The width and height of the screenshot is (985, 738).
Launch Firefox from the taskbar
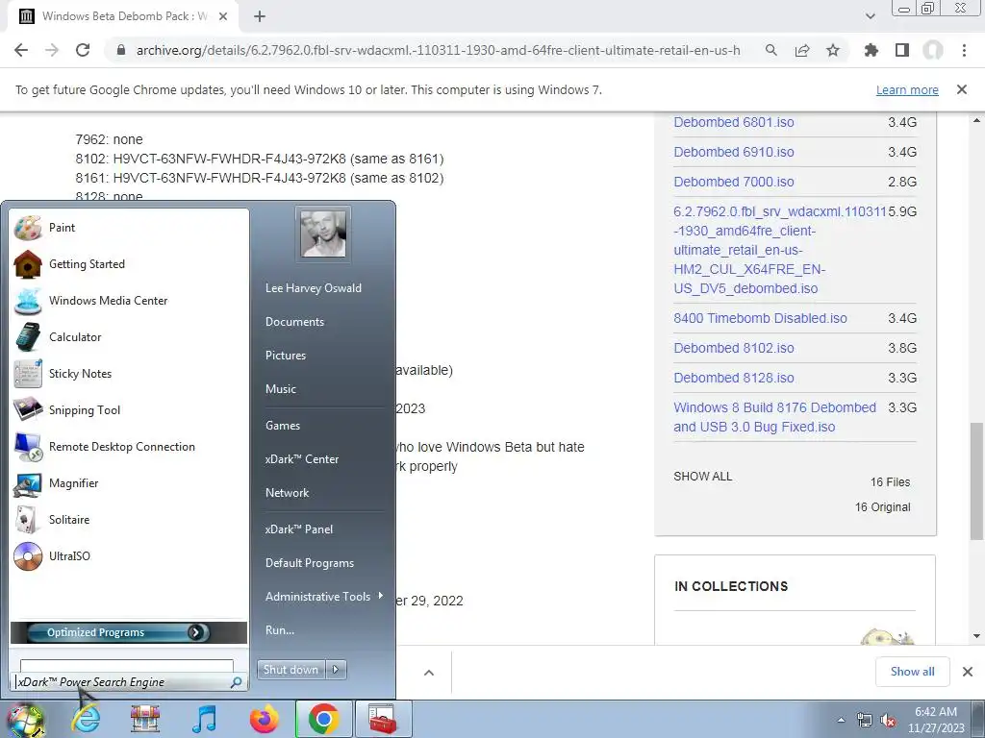point(264,719)
